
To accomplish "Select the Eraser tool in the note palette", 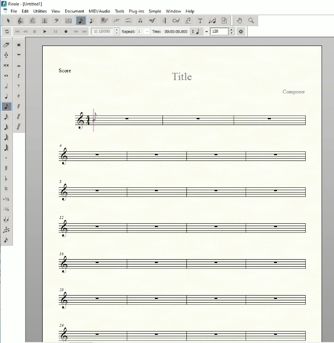I will [x=6, y=45].
